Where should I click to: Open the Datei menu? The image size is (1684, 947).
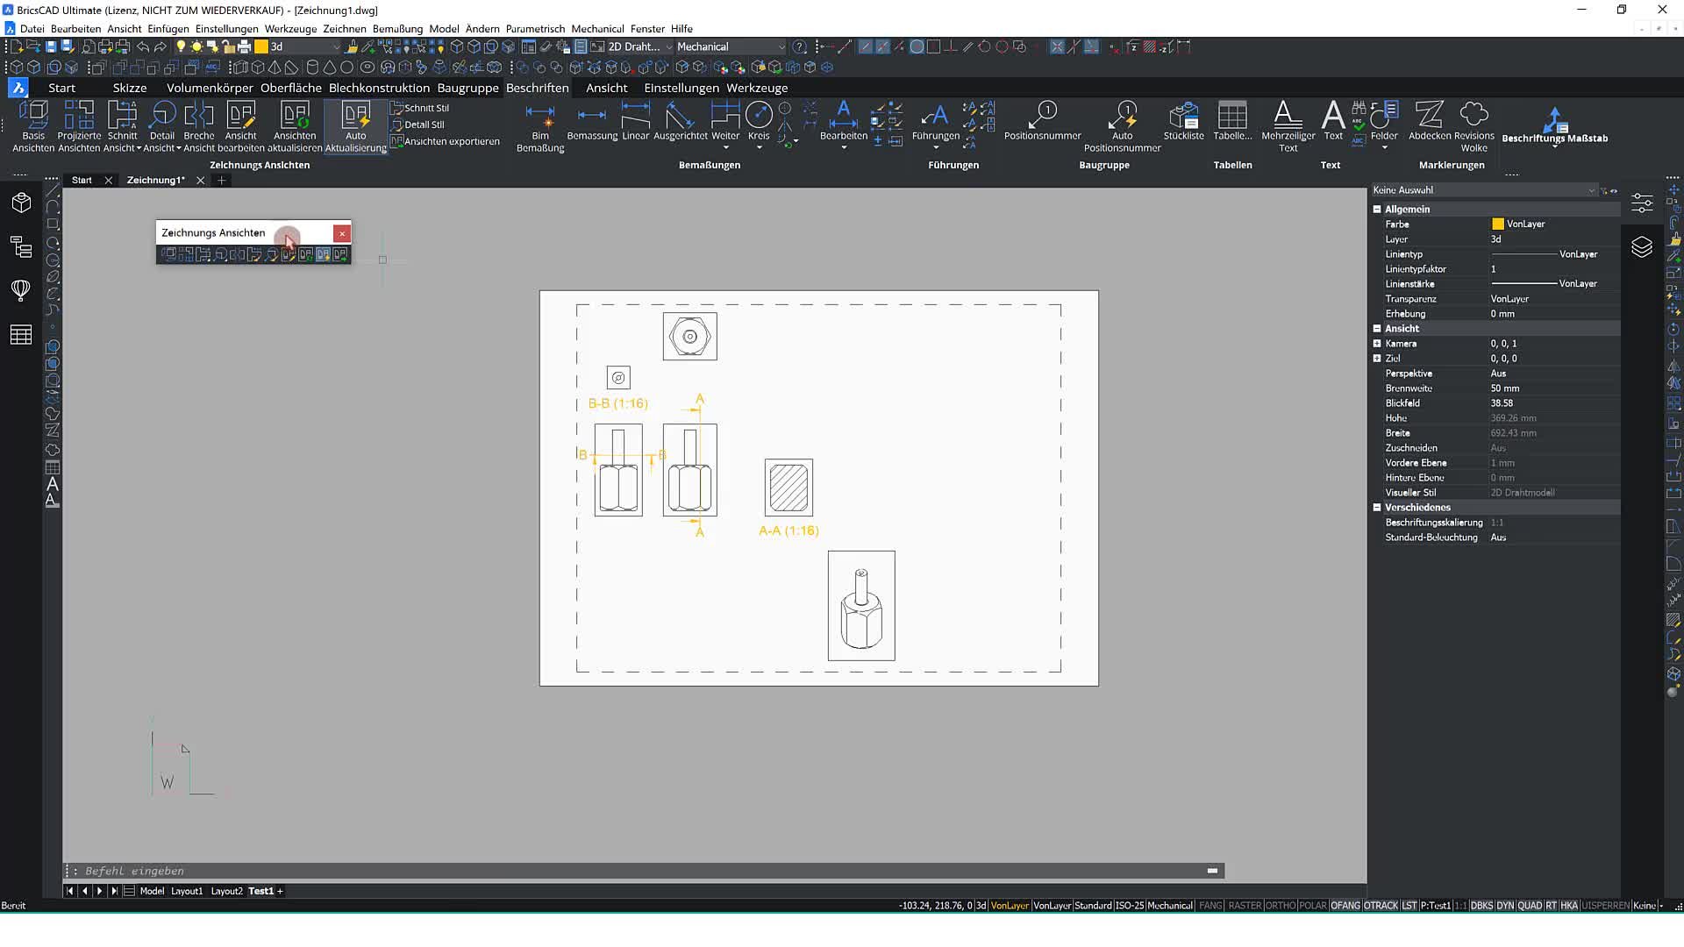[x=32, y=29]
